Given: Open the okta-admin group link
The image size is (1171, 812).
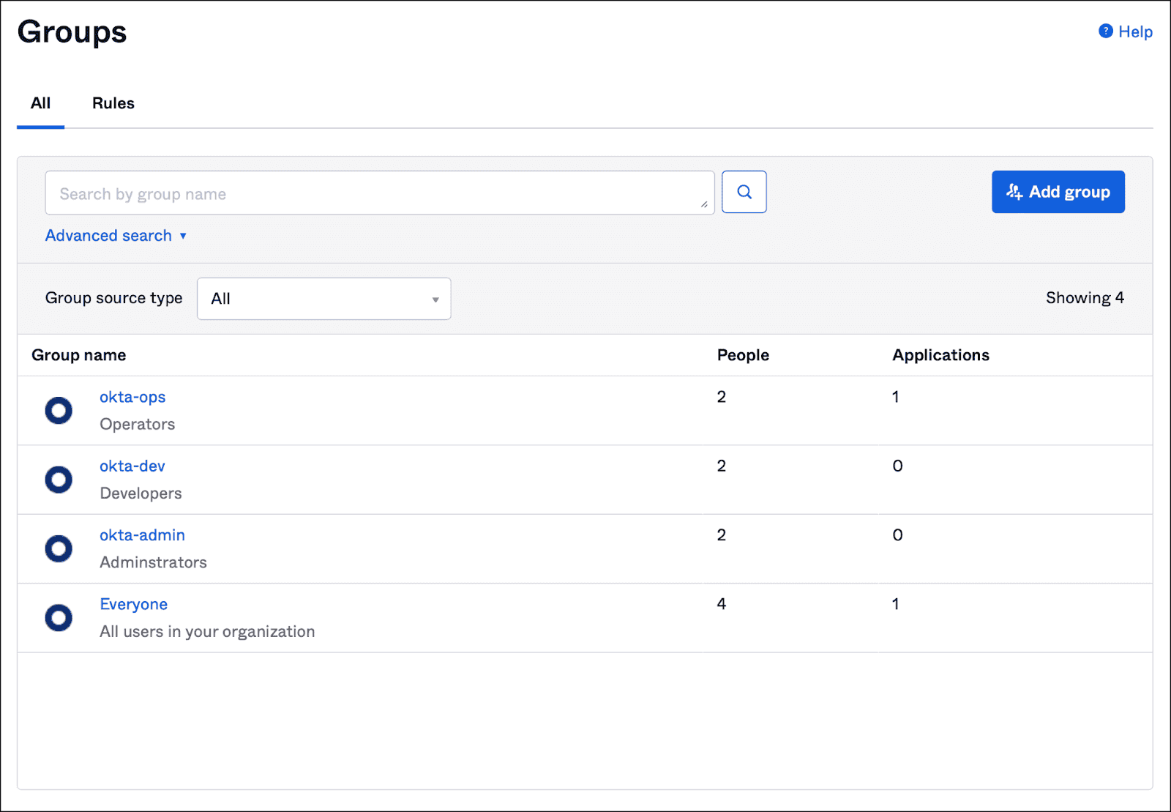Looking at the screenshot, I should tap(142, 535).
